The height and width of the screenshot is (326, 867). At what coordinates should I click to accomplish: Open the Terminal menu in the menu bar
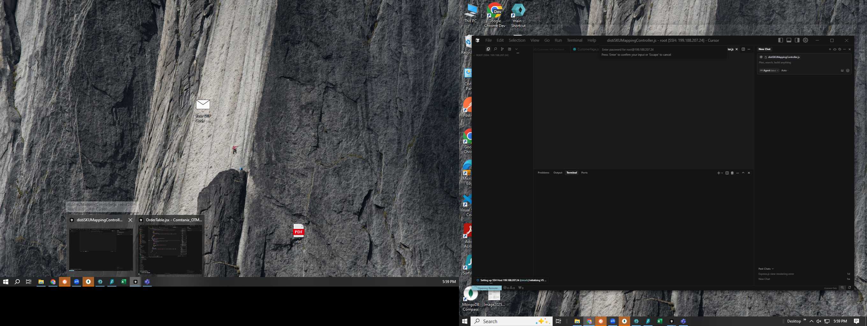click(574, 40)
